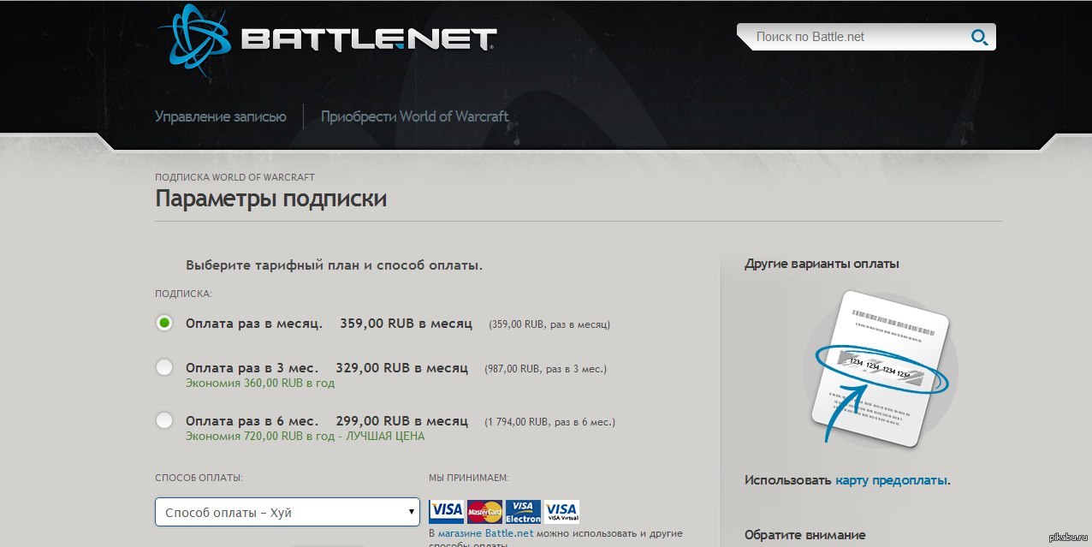
Task: Follow the карту предоплаты link
Action: (x=891, y=480)
